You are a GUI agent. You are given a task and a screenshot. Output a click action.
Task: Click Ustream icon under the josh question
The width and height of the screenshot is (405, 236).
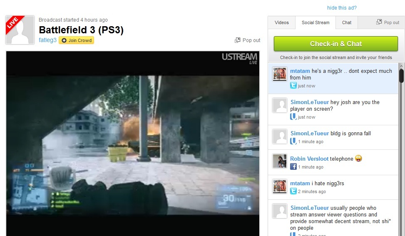pyautogui.click(x=293, y=117)
